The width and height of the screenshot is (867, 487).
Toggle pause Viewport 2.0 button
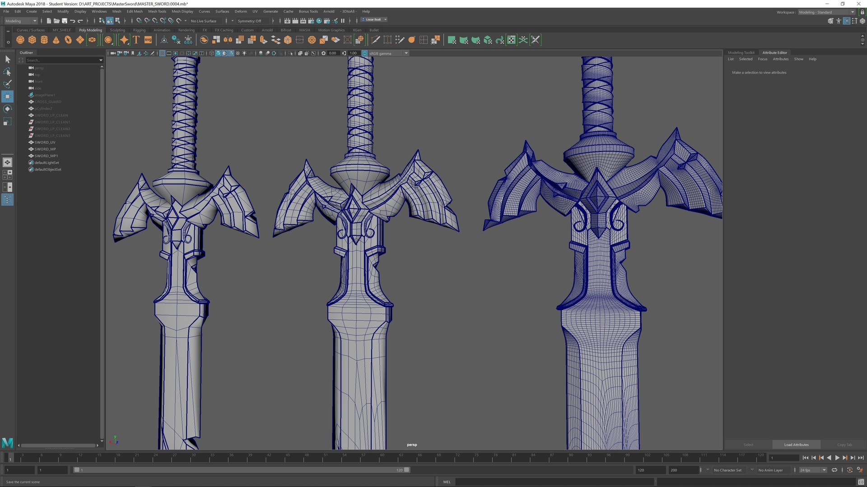pyautogui.click(x=343, y=21)
